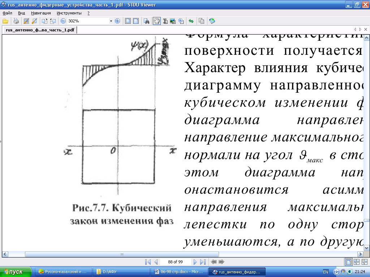Click the zoom out minus button
Viewport: 370px width, 277px height.
point(63,21)
